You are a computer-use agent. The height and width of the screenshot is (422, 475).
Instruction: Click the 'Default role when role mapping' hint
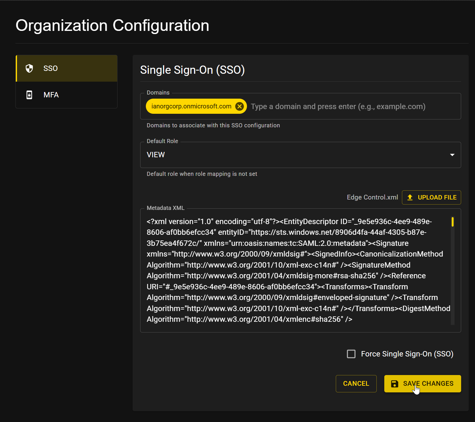(x=202, y=174)
